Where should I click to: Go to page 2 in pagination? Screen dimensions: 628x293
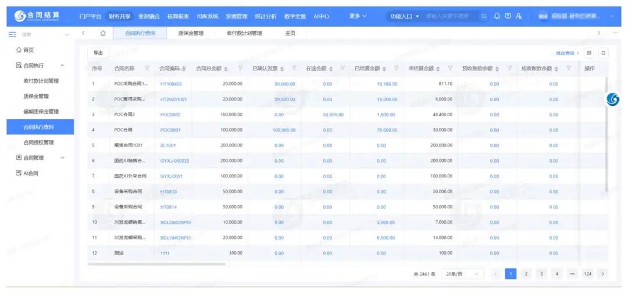526,274
